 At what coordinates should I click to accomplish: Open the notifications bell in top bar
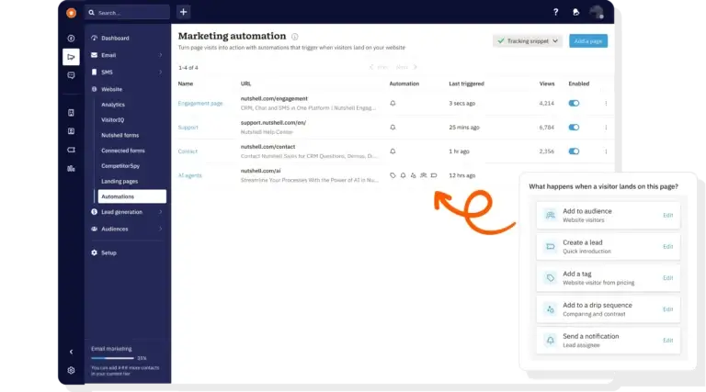click(x=575, y=12)
